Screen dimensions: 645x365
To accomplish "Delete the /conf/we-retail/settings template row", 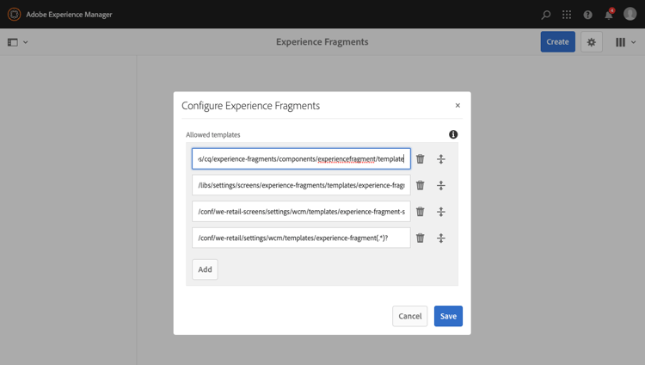I will coord(420,238).
